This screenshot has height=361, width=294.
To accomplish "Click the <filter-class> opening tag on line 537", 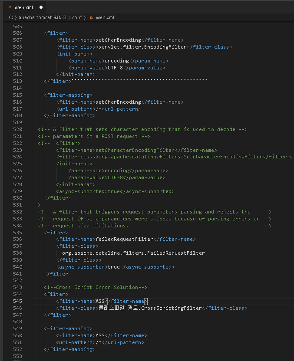I will [x=77, y=246].
